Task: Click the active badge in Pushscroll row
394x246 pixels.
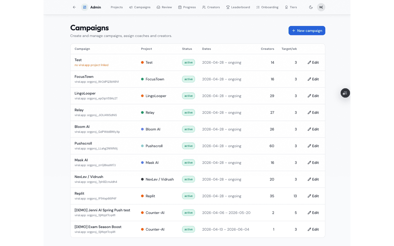Action: [x=189, y=146]
